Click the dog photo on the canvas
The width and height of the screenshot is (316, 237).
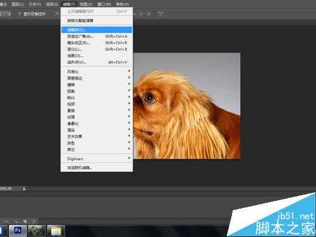(187, 106)
